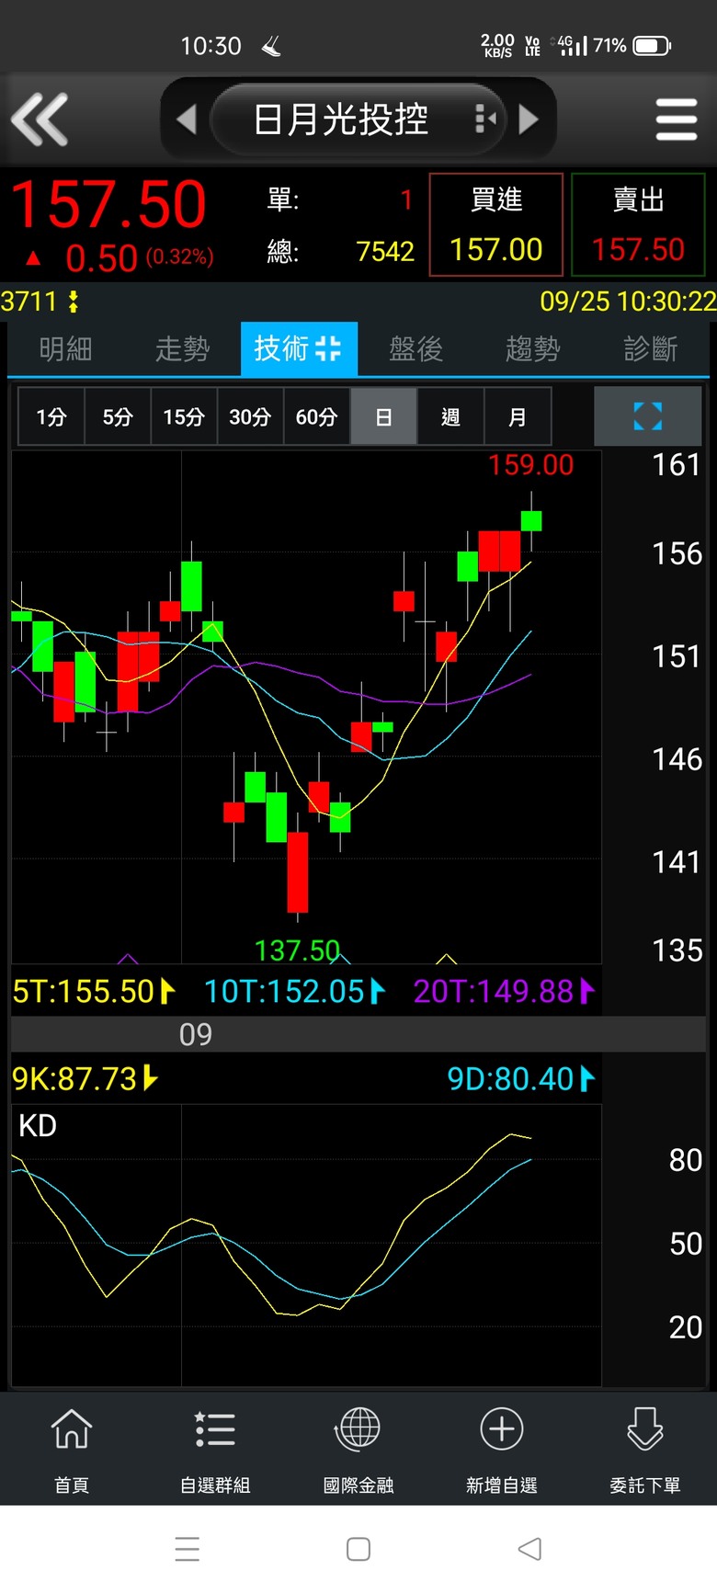Image resolution: width=717 pixels, height=1593 pixels.
Task: Switch to the 明細 tab
Action: [65, 349]
